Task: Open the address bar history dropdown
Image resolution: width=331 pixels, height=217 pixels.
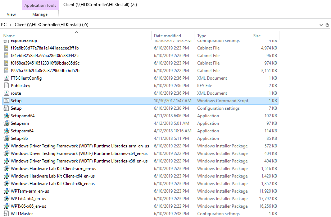Action: tap(321, 25)
